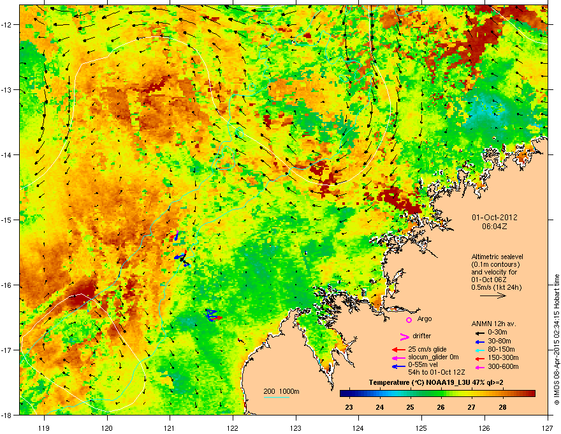Click the magenta Argo circle marker in the legend
The width and height of the screenshot is (561, 434).
coord(409,320)
